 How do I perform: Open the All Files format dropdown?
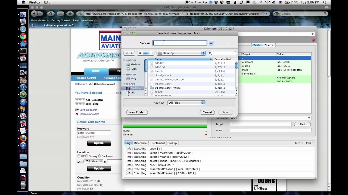[186, 103]
